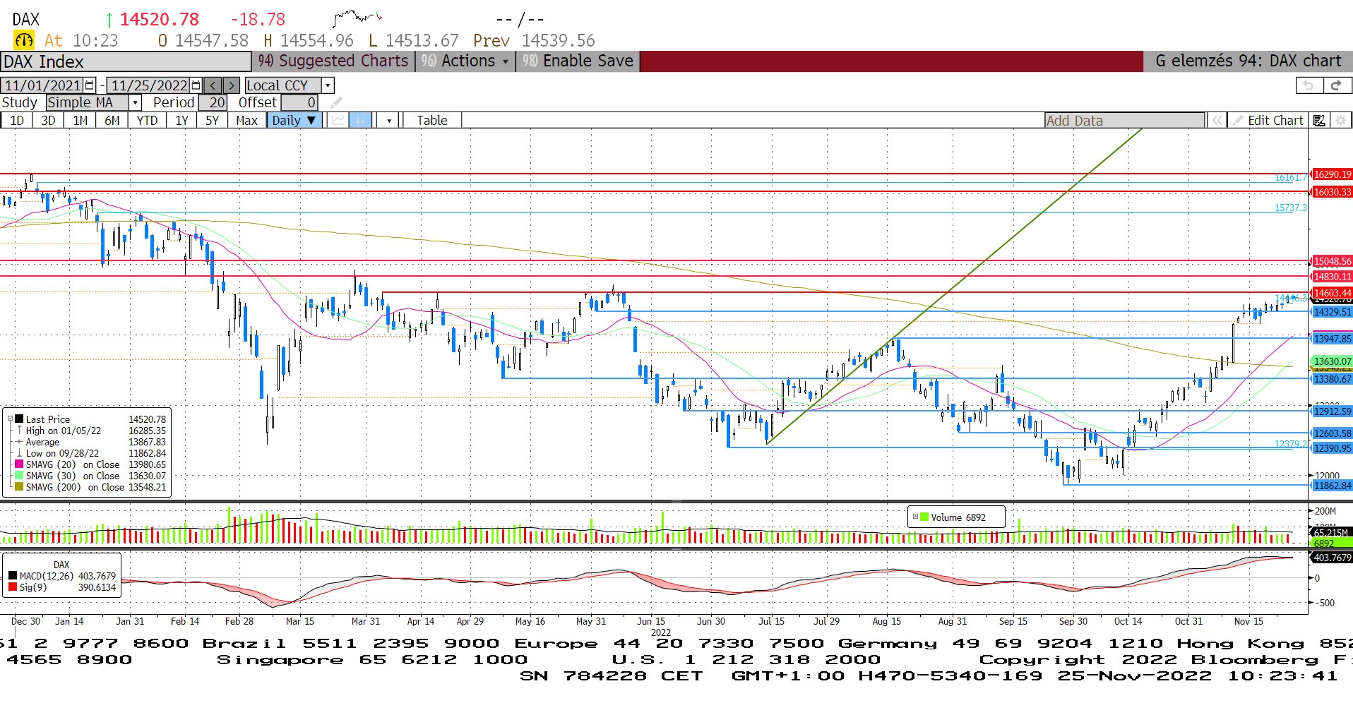Click the SMAVG (20) magenta color swatch

pos(19,464)
